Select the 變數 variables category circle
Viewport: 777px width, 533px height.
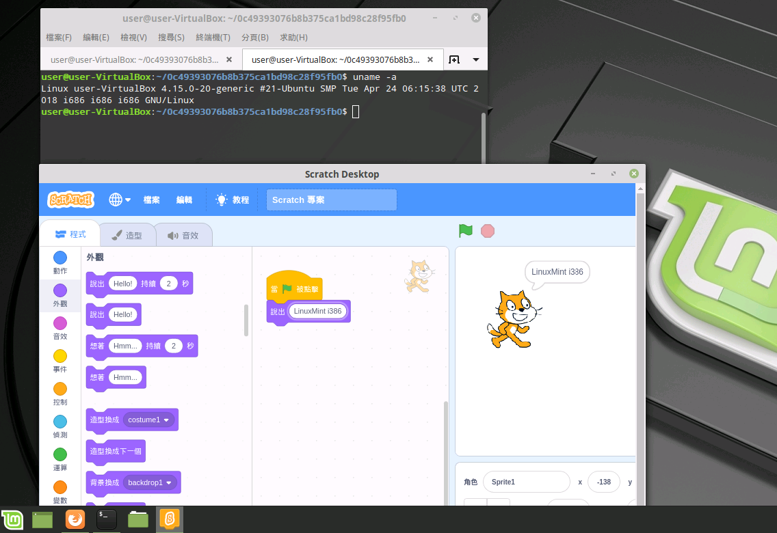tap(60, 487)
